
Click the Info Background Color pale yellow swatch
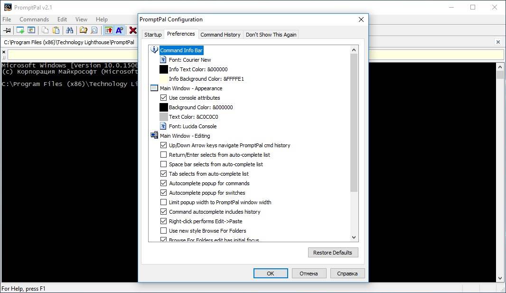click(x=164, y=79)
